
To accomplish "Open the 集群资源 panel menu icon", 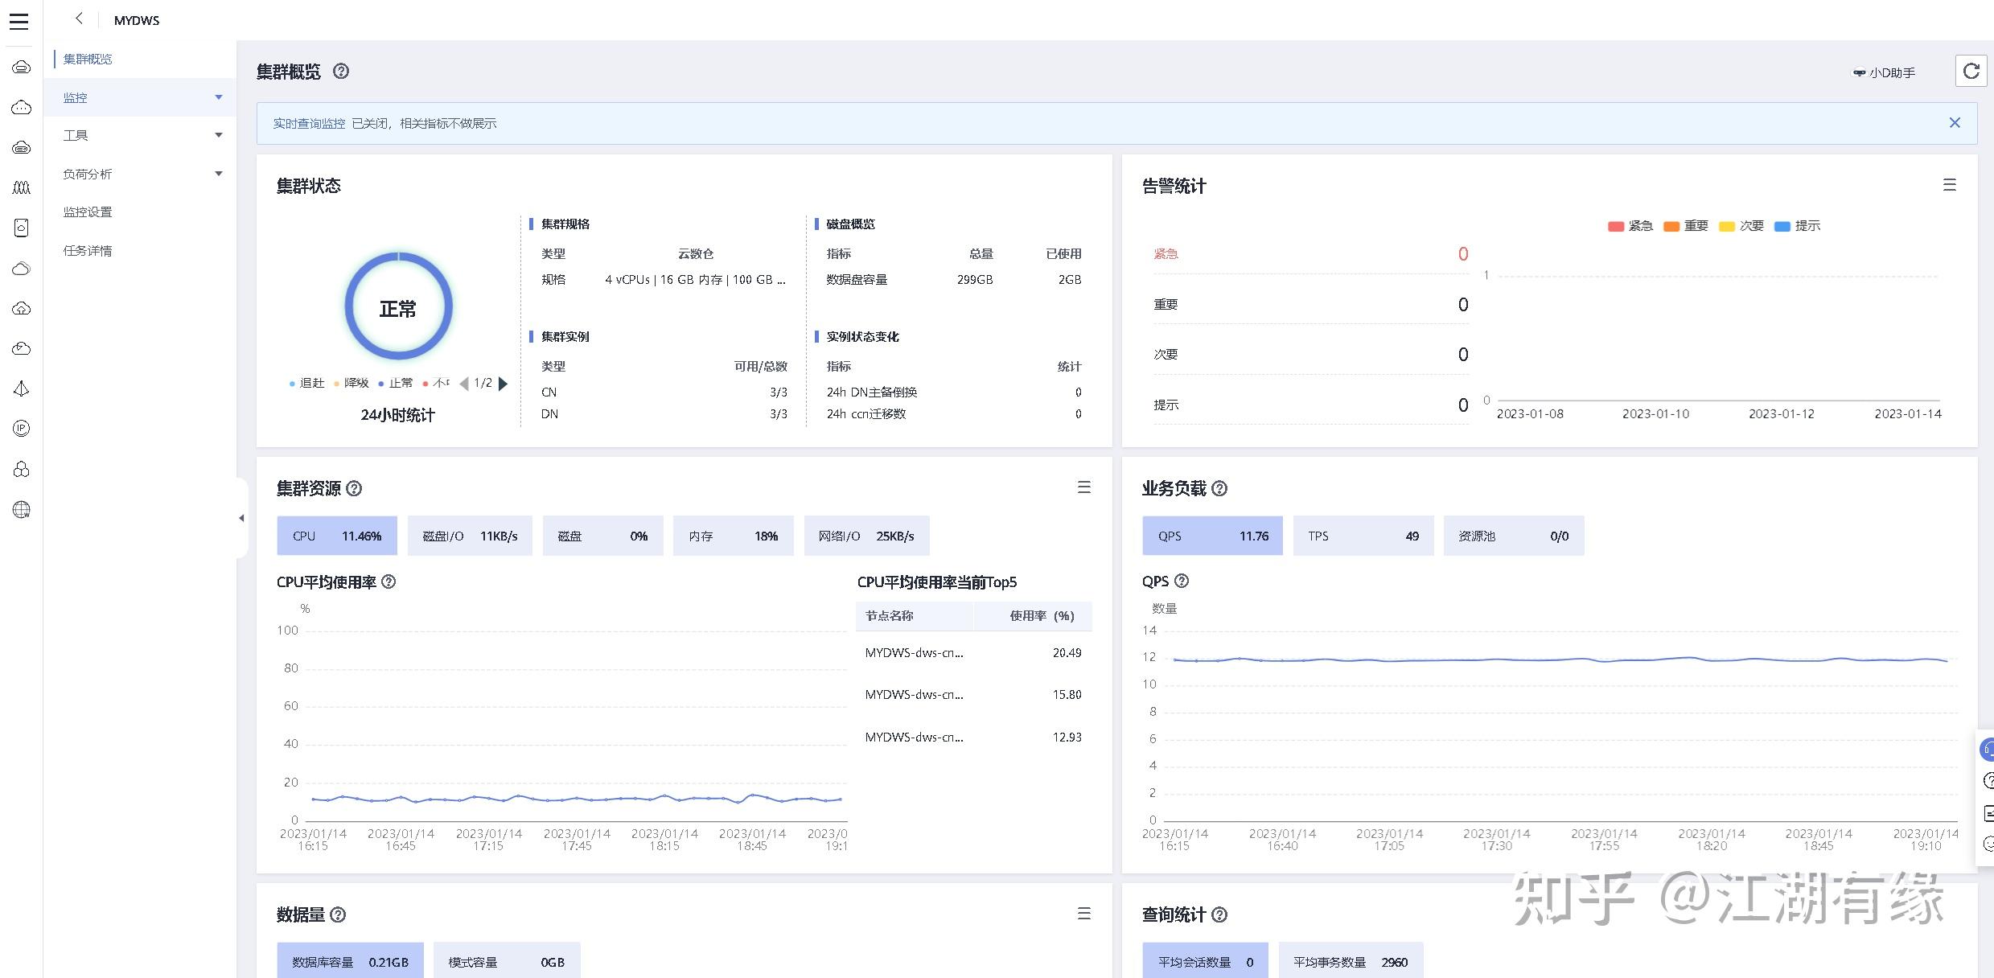I will (x=1084, y=487).
